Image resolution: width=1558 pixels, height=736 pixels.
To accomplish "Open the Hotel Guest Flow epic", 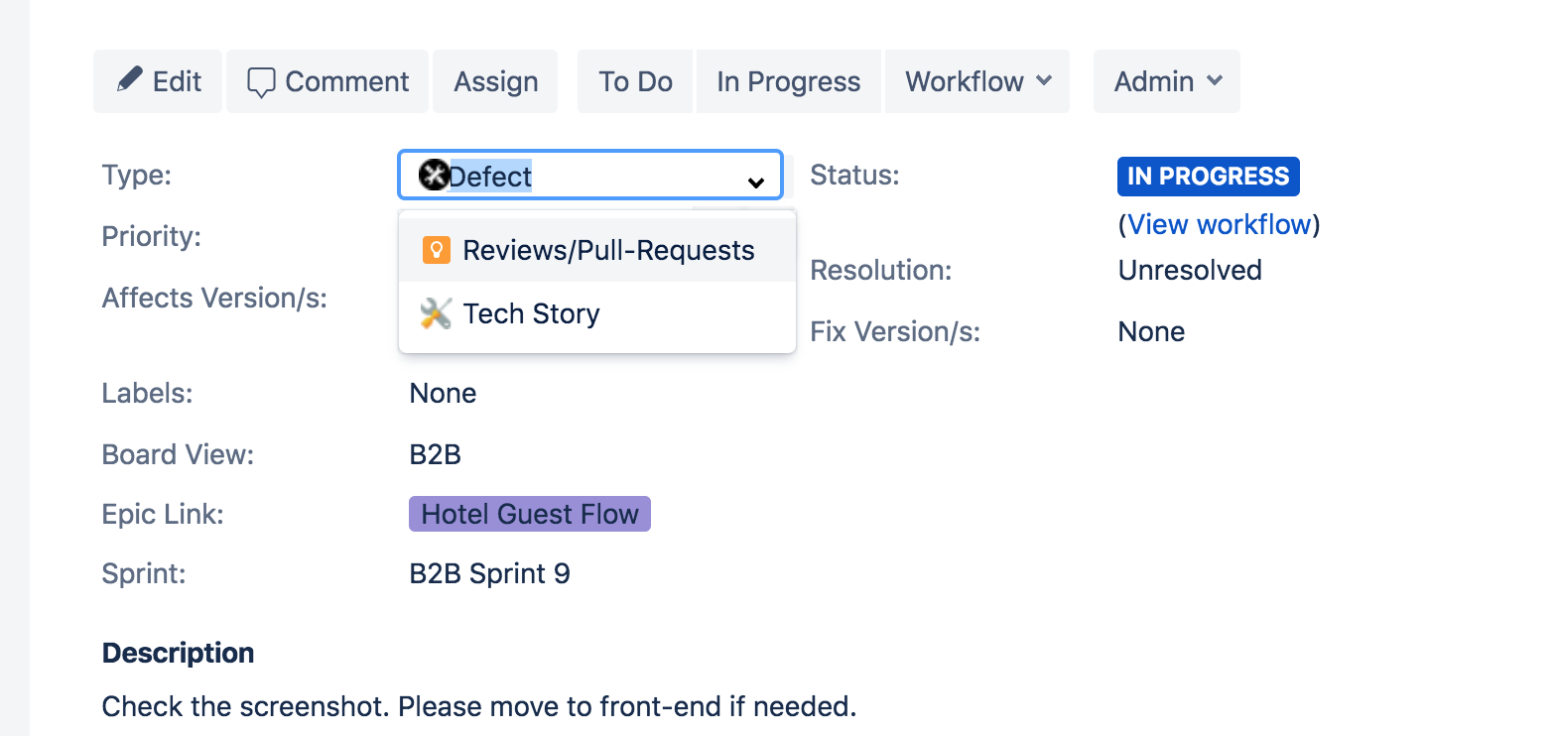I will coord(530,514).
